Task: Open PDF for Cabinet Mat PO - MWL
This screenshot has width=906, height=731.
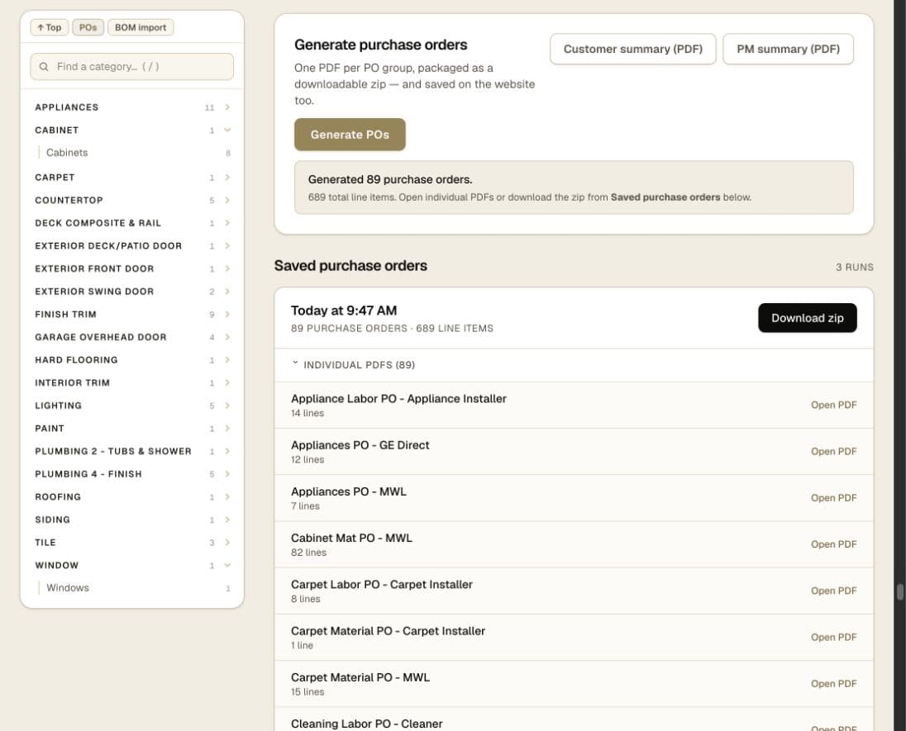Action: click(833, 544)
